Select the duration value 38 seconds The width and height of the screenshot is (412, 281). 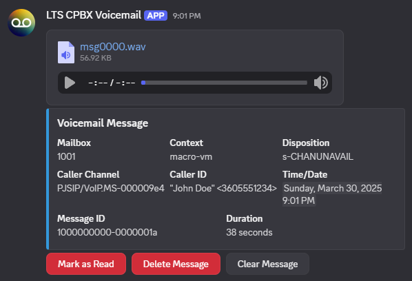(x=249, y=232)
